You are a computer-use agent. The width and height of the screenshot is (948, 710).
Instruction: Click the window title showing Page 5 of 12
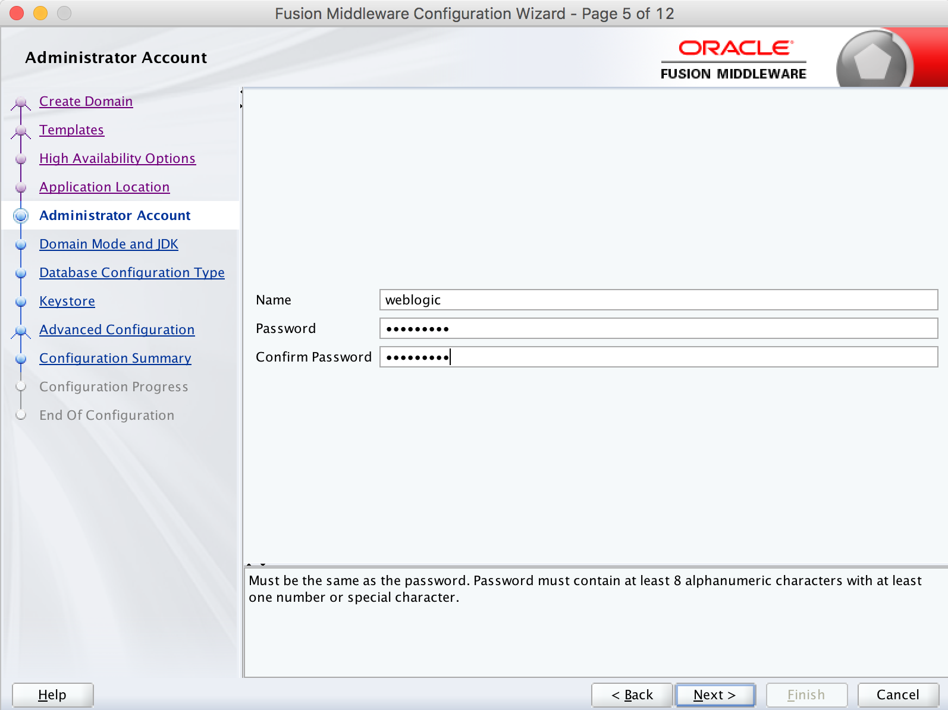click(x=475, y=14)
